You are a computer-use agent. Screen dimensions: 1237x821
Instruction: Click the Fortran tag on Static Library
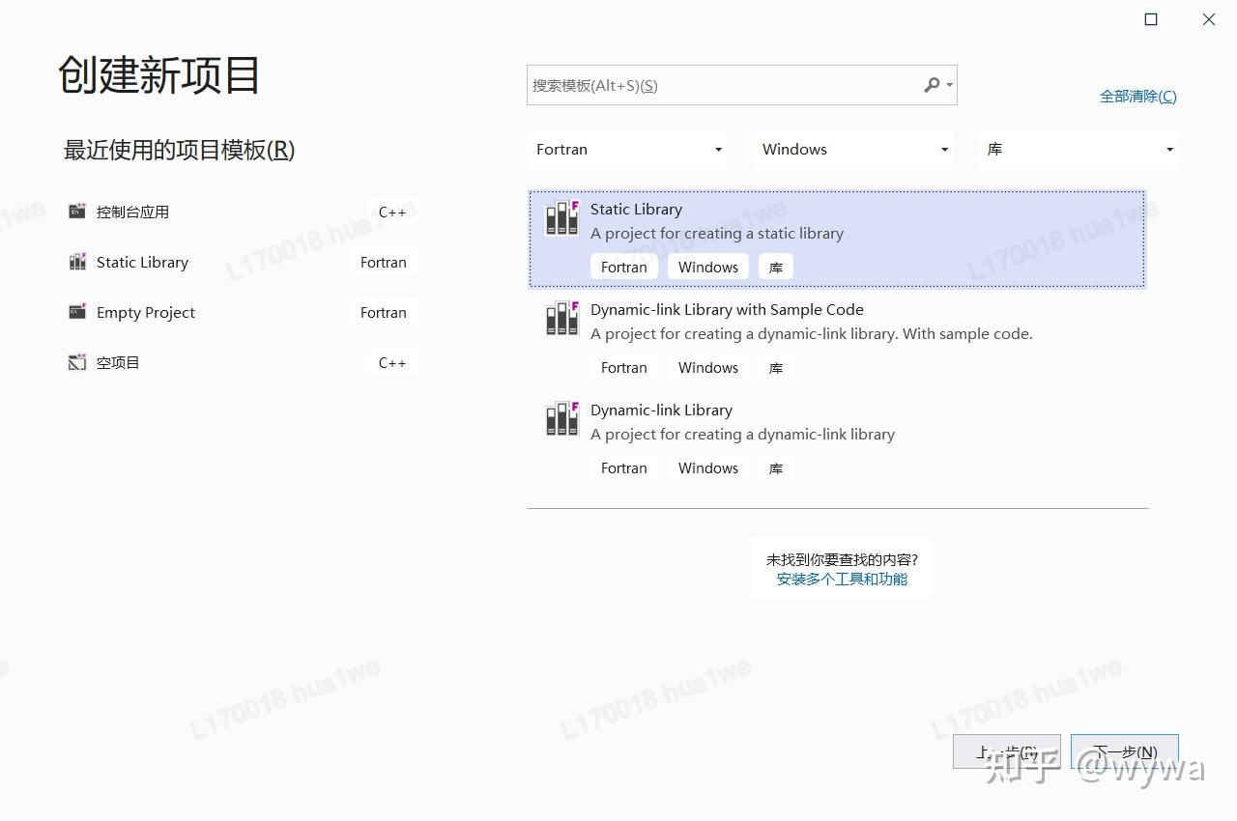[623, 267]
